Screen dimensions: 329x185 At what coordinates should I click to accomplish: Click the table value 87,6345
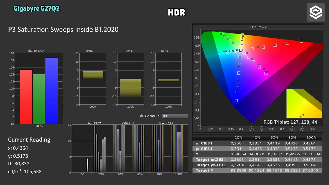point(310,170)
